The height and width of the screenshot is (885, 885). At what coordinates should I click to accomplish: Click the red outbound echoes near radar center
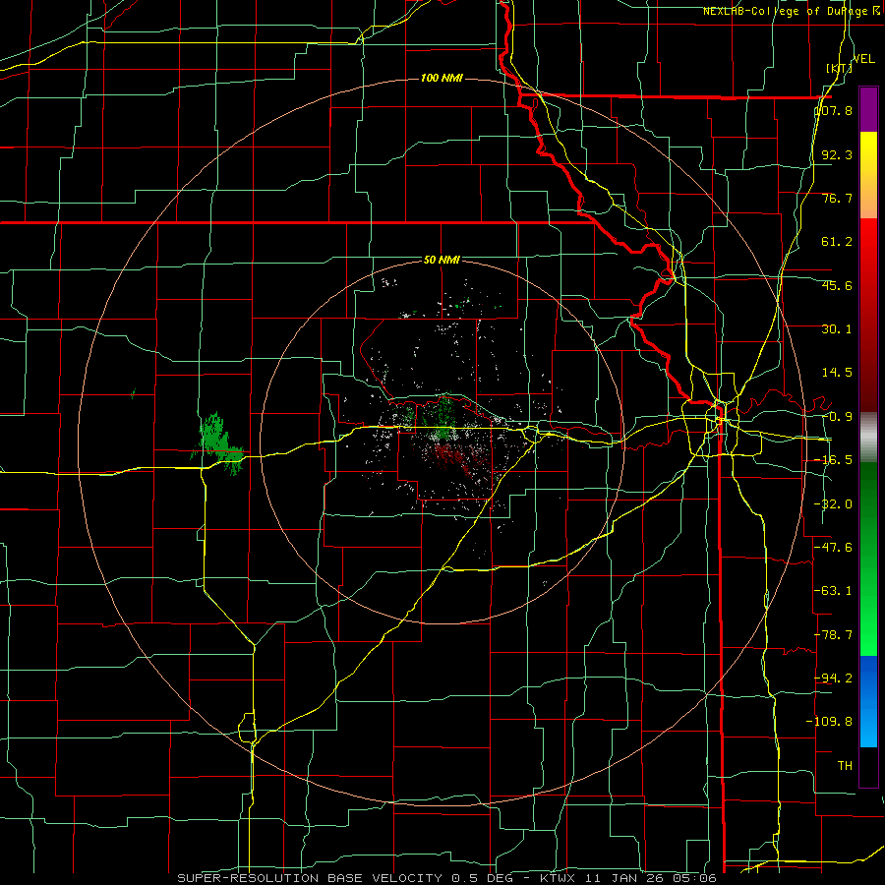pyautogui.click(x=454, y=457)
